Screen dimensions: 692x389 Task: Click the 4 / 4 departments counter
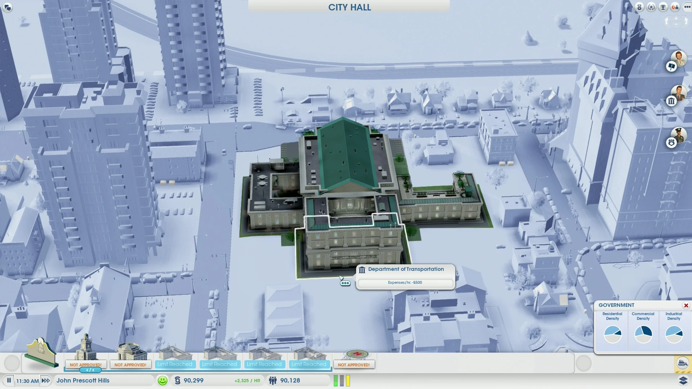click(x=90, y=370)
